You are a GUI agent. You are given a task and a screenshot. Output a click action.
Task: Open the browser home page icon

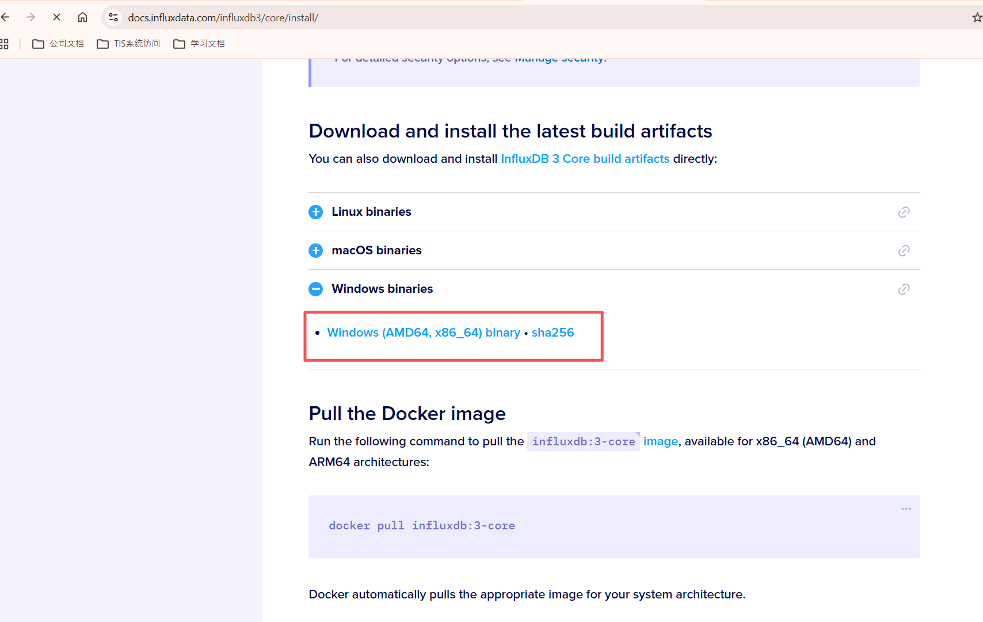pyautogui.click(x=82, y=17)
